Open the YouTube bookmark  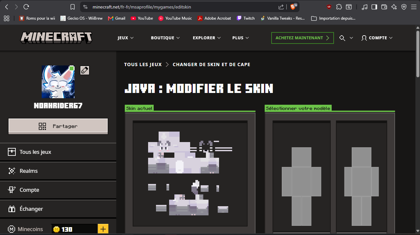142,18
